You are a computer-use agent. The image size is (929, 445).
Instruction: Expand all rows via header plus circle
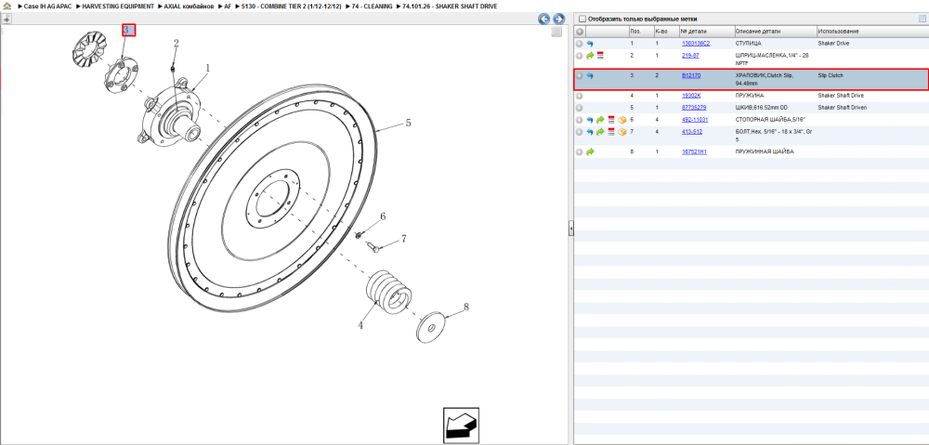580,32
